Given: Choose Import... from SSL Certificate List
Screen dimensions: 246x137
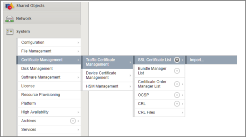Looking at the screenshot, I should pos(197,60).
